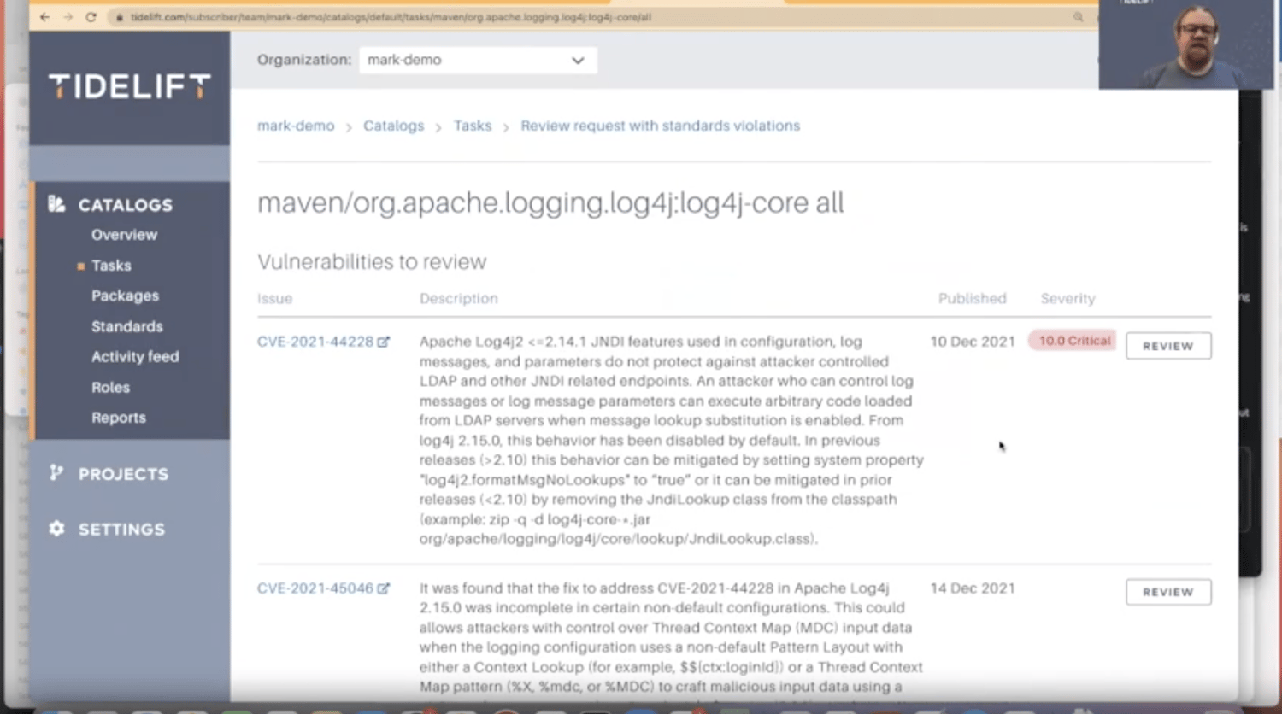Open the Organization mark-demo dropdown

(478, 60)
